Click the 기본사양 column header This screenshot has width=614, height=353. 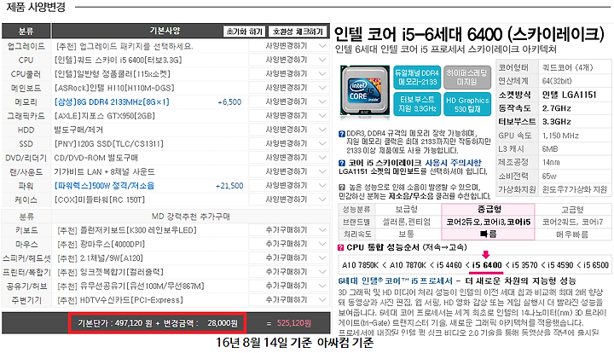coord(165,31)
